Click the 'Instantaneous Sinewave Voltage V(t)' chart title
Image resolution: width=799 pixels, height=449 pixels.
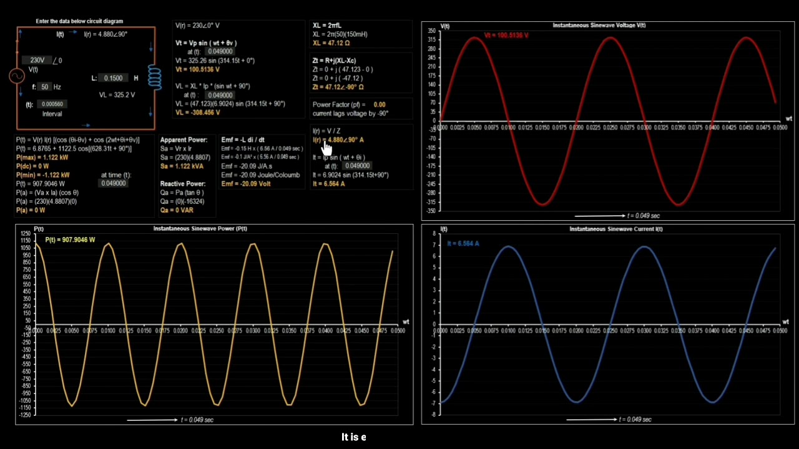pyautogui.click(x=599, y=26)
